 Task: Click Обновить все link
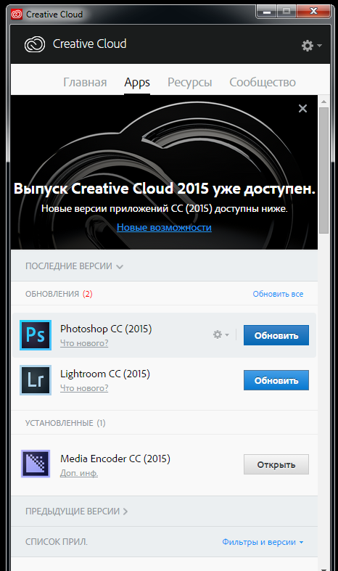pyautogui.click(x=278, y=294)
